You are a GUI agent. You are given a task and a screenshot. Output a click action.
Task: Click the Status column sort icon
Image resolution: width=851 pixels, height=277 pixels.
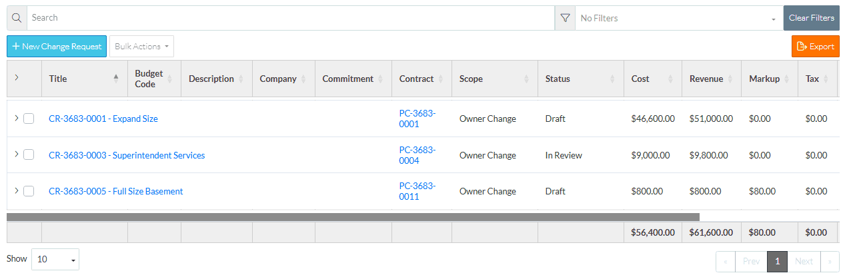(x=612, y=79)
